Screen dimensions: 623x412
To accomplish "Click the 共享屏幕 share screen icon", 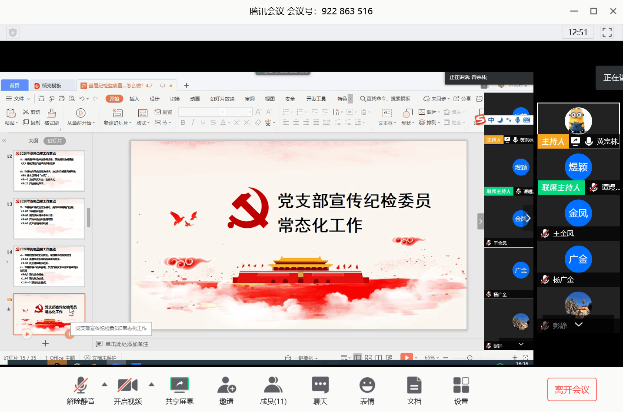I will coord(180,385).
